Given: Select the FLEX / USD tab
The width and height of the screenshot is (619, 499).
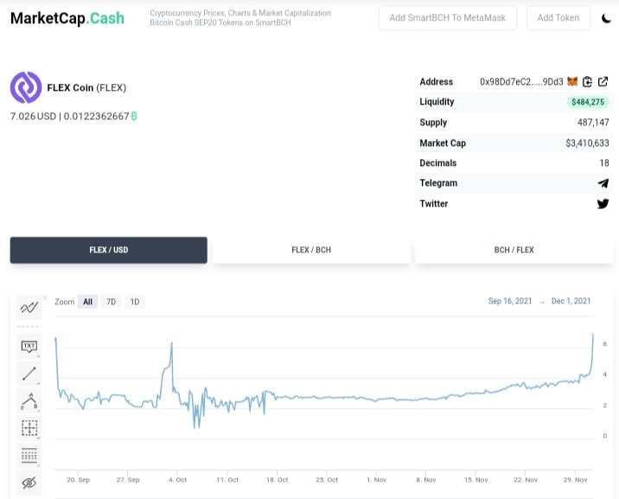Looking at the screenshot, I should tap(109, 250).
